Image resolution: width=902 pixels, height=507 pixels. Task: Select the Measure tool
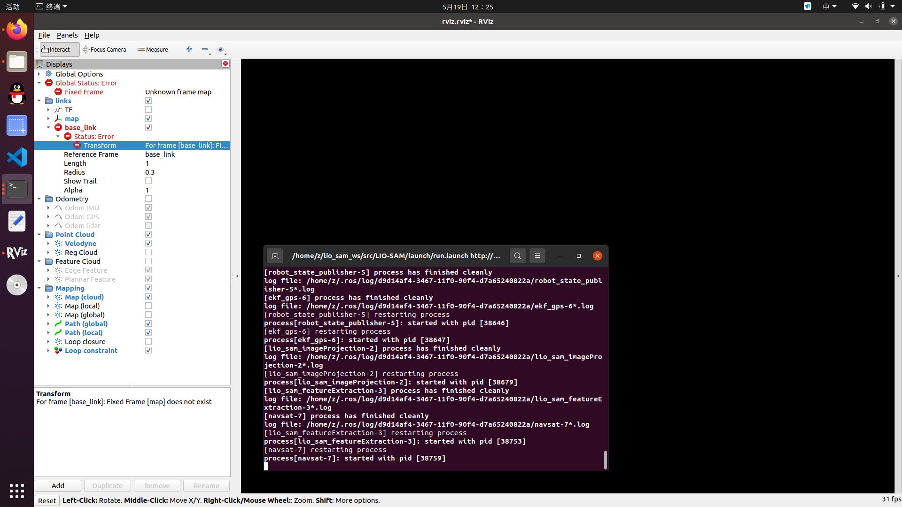point(153,49)
